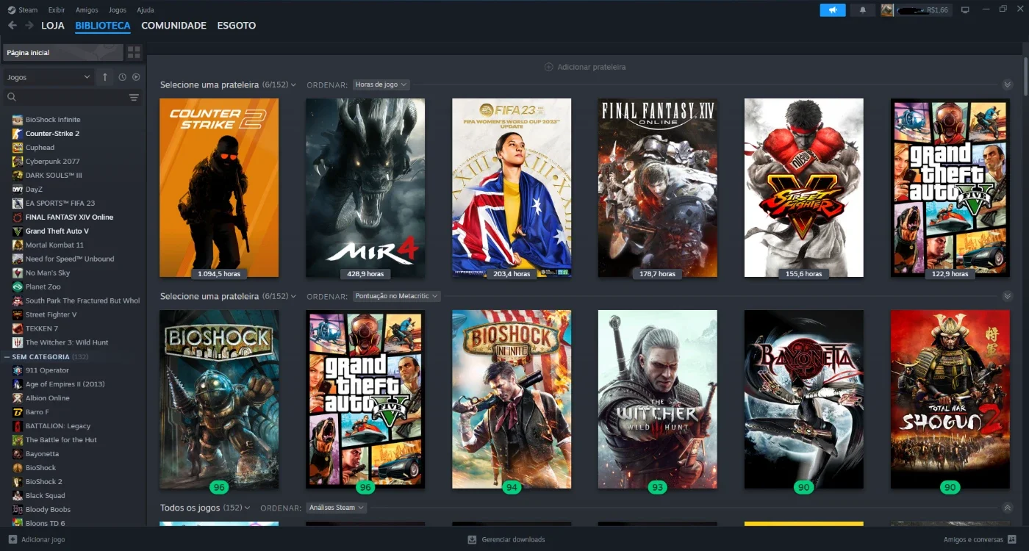This screenshot has width=1029, height=551.
Task: Open the download manager icon
Action: [x=473, y=539]
